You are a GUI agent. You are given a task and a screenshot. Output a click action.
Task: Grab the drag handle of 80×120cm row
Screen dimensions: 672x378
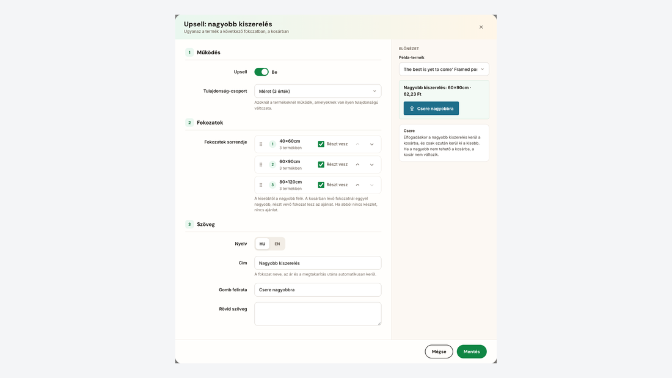tap(261, 185)
